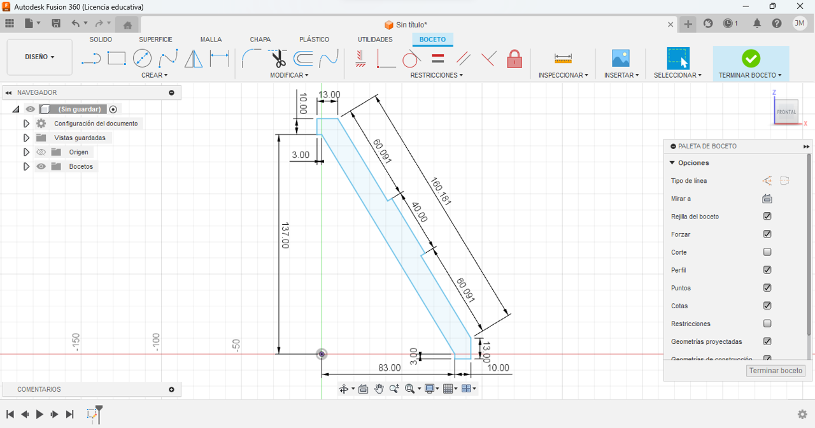Click the 'Mirar a' look-at icon in palette
Screen dimensions: 815x428
pyautogui.click(x=767, y=199)
